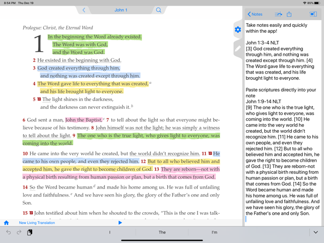Tap the red note marker on verse 5
Image resolution: width=324 pixels, height=243 pixels.
click(x=39, y=99)
